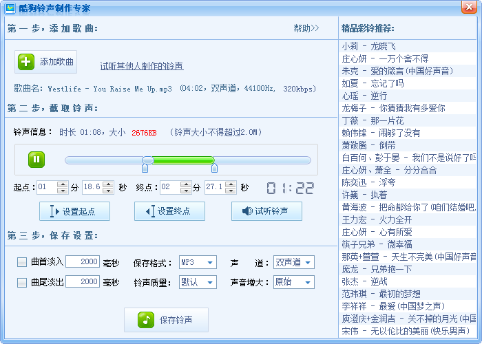Click the 设置起点 button
This screenshot has width=482, height=344.
pyautogui.click(x=74, y=211)
